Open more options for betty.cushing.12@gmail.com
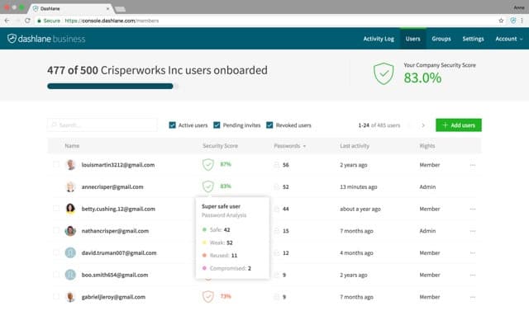529x325 pixels. [x=473, y=210]
